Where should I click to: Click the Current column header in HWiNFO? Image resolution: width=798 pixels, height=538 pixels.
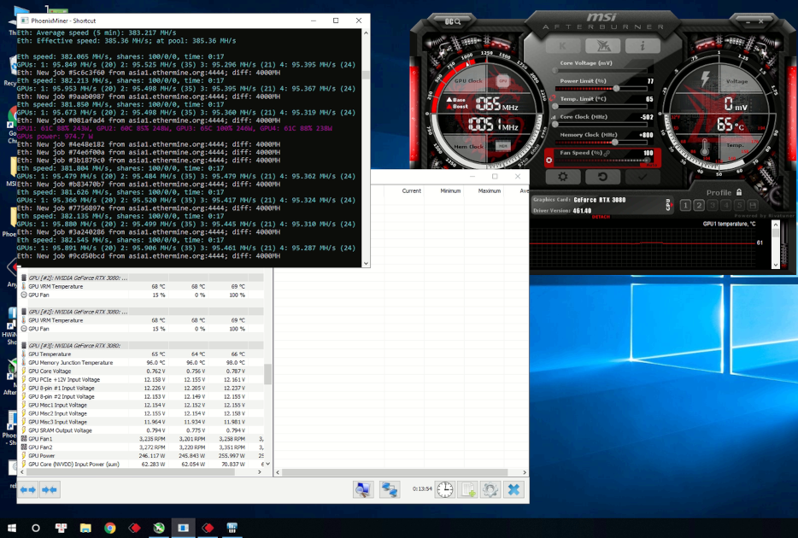tap(411, 190)
